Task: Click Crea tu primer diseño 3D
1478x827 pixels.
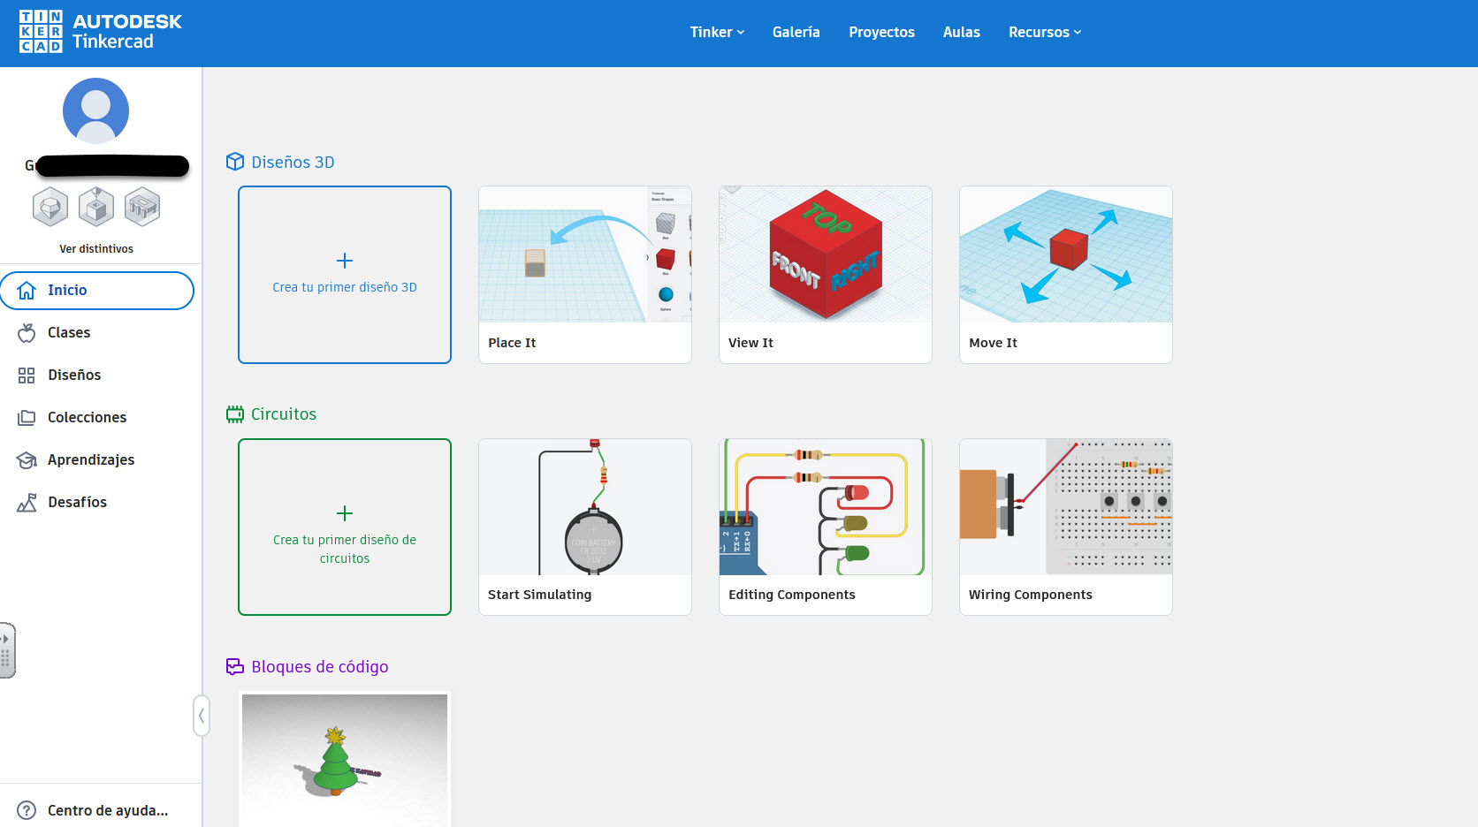Action: click(x=345, y=275)
